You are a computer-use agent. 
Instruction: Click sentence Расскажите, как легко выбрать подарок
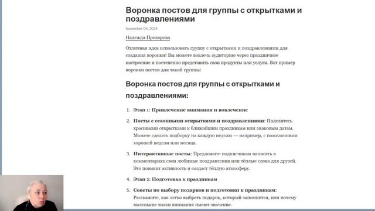click(215, 201)
